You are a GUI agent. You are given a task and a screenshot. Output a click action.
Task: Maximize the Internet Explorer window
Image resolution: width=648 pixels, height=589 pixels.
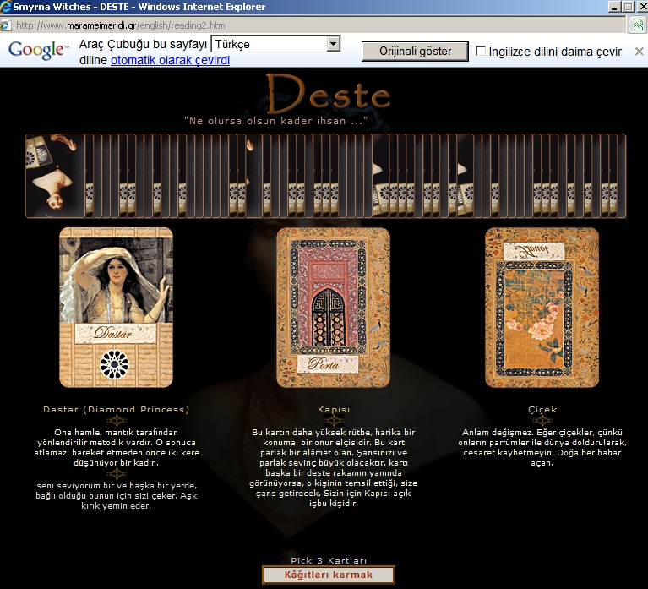coord(620,8)
